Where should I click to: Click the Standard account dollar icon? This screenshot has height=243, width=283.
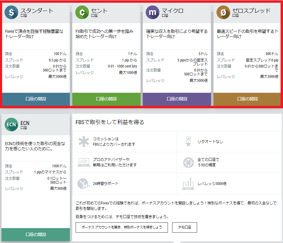pyautogui.click(x=11, y=12)
